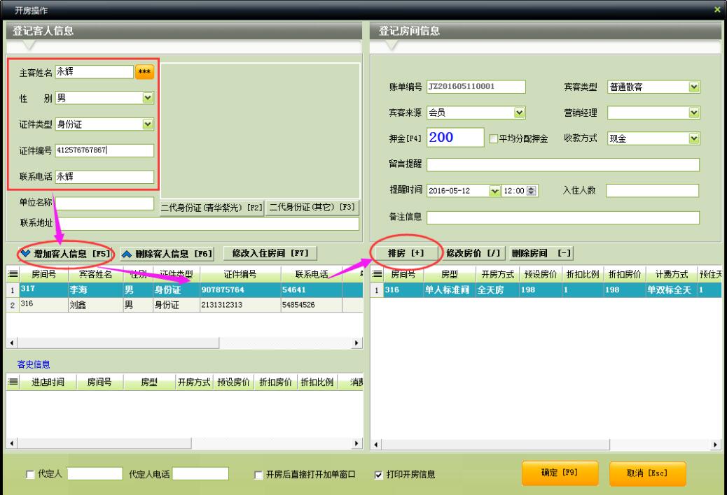Confirm with 确定 [F9] button
This screenshot has height=495, width=727.
point(560,473)
